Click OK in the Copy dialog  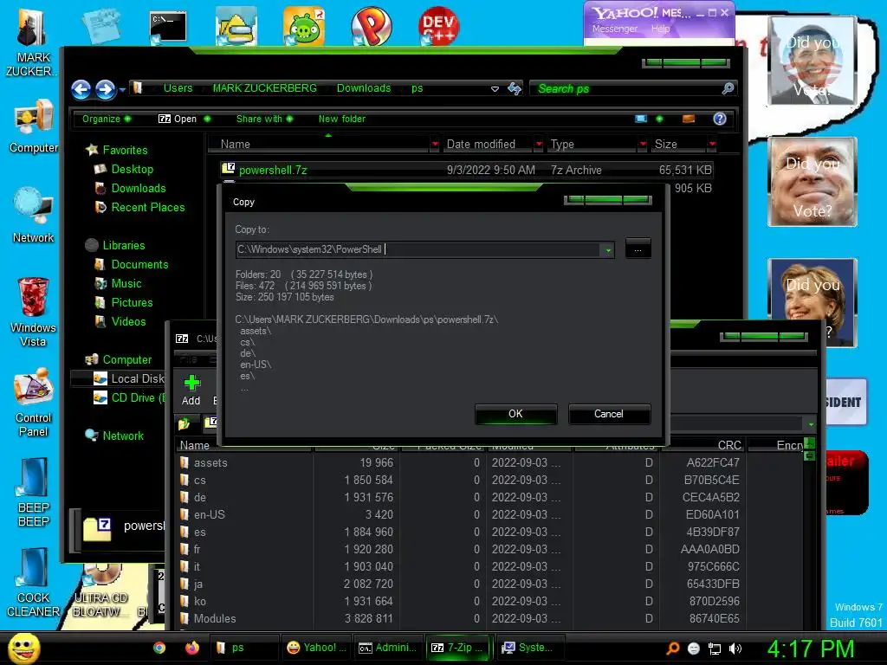pos(516,414)
